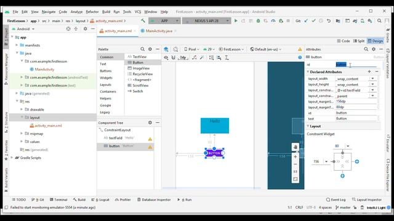Open the Search Everywhere magnifier in the toolbar
394x221 pixels.
[379, 21]
